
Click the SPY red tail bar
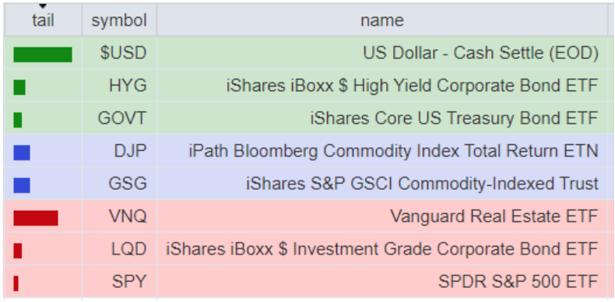(16, 283)
